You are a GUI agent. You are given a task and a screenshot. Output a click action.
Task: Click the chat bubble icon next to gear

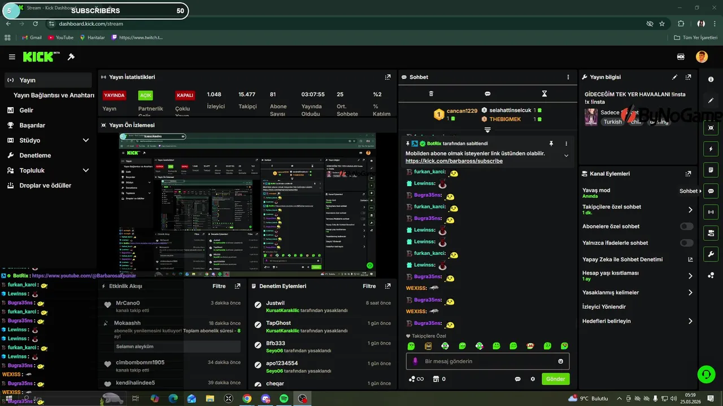point(517,379)
